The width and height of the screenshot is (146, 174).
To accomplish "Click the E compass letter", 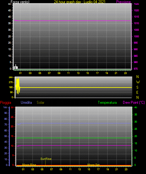I will (137, 92).
